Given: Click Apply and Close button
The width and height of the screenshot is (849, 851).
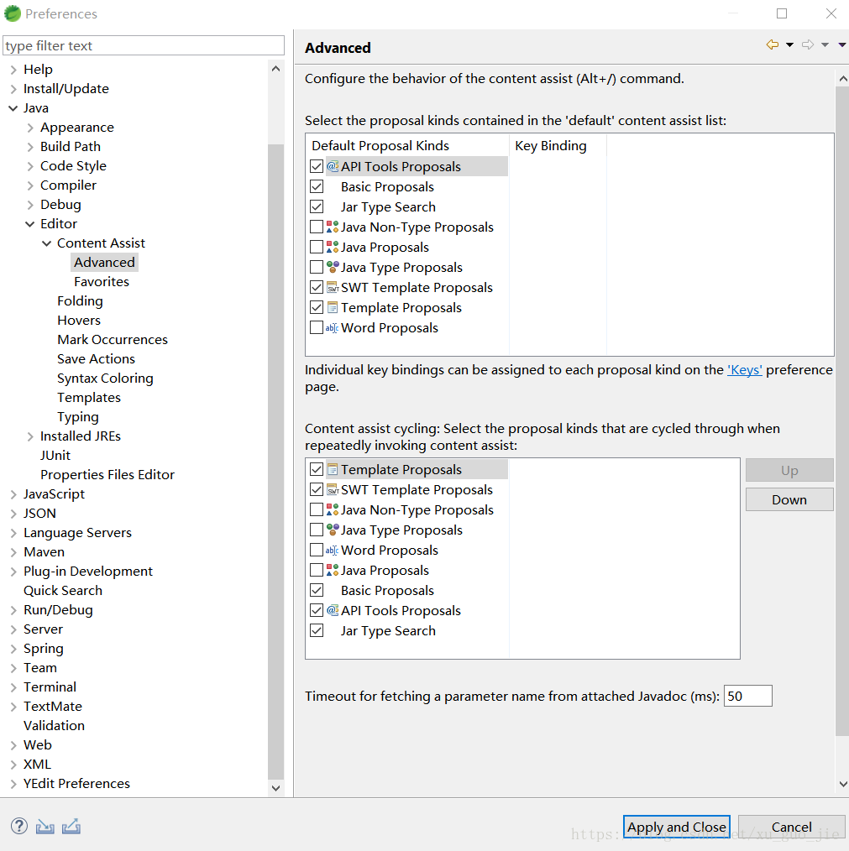Looking at the screenshot, I should click(676, 827).
